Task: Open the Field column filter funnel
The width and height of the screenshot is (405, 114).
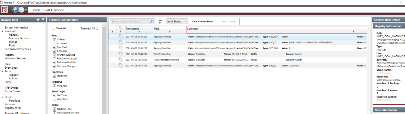Action: [170, 32]
